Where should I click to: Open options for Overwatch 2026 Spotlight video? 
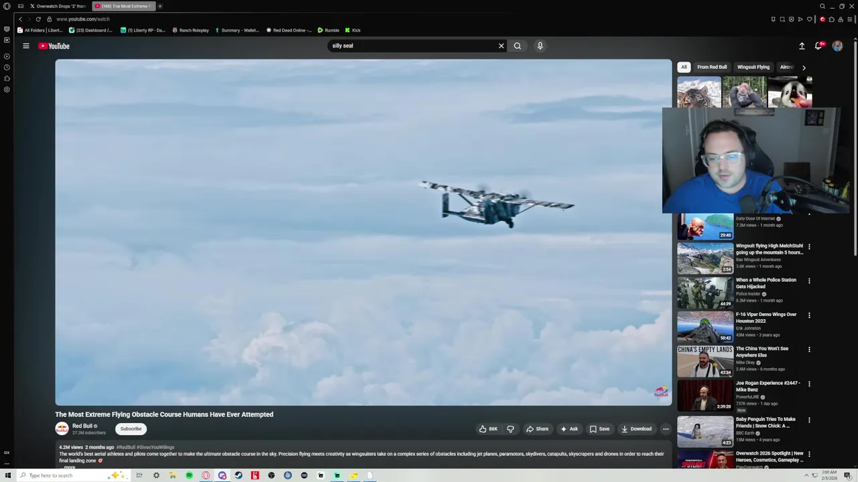click(809, 455)
